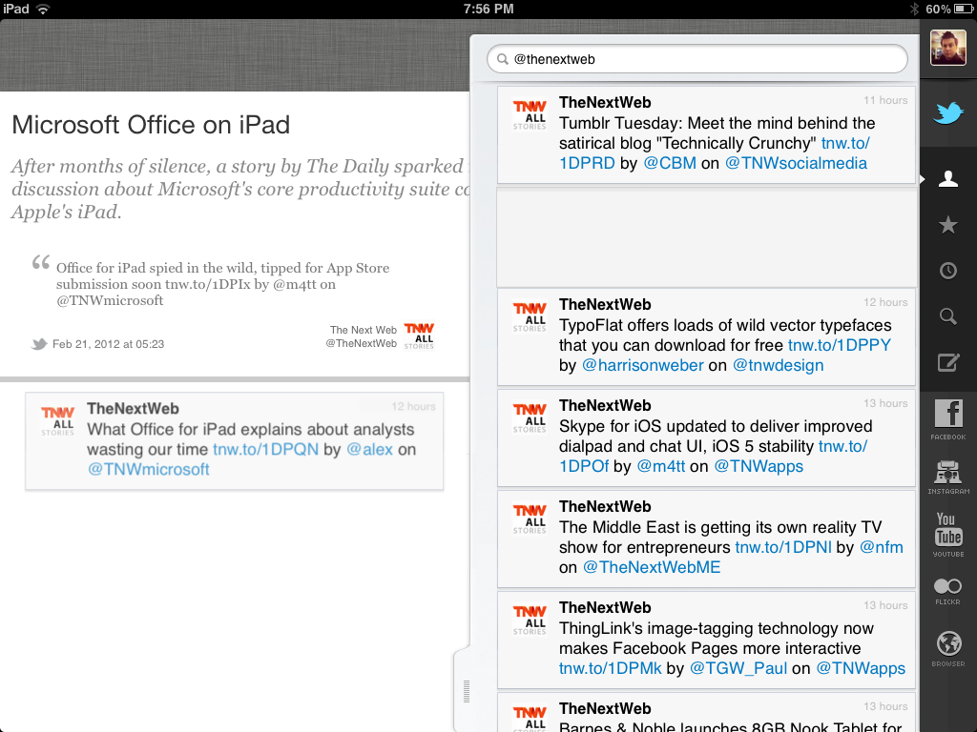
Task: Open the Instagram source icon
Action: (948, 478)
